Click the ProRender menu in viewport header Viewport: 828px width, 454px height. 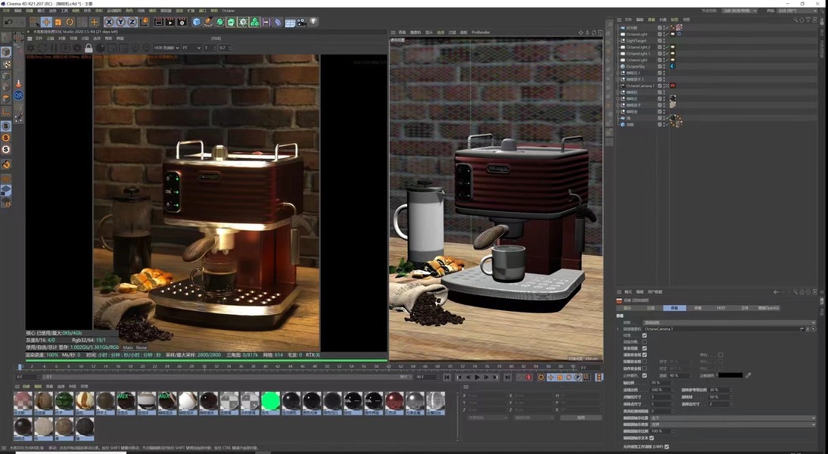(x=481, y=33)
